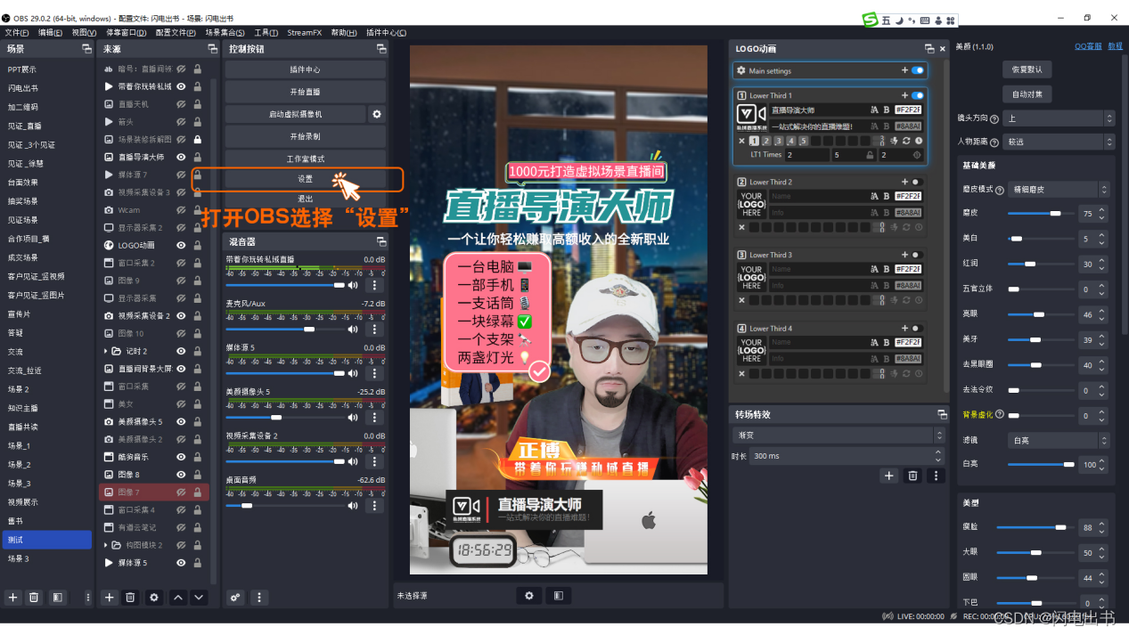The height and width of the screenshot is (635, 1129).
Task: Click the LT1 Times field showing 5
Action: point(854,155)
